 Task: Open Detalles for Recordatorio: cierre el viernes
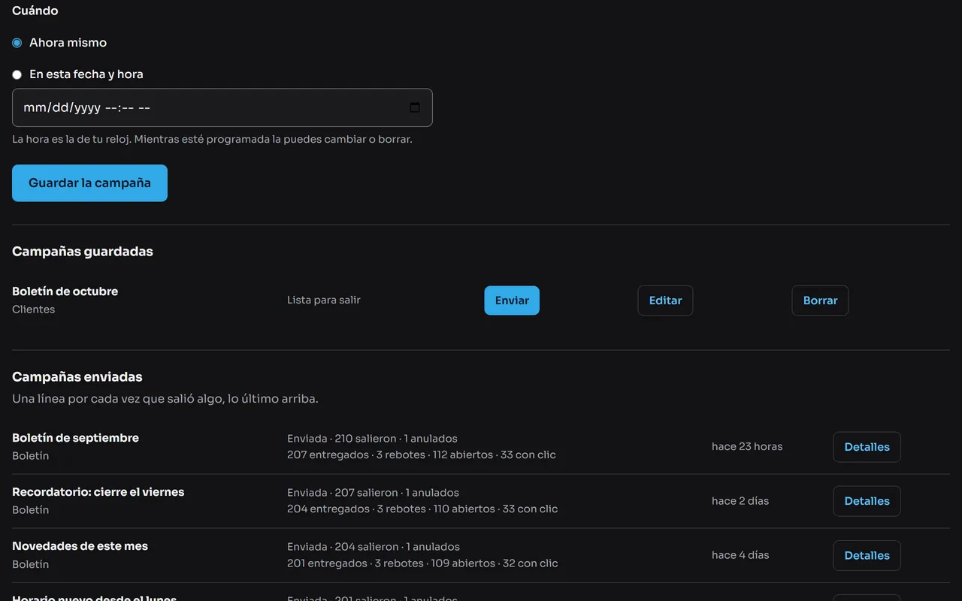coord(867,501)
